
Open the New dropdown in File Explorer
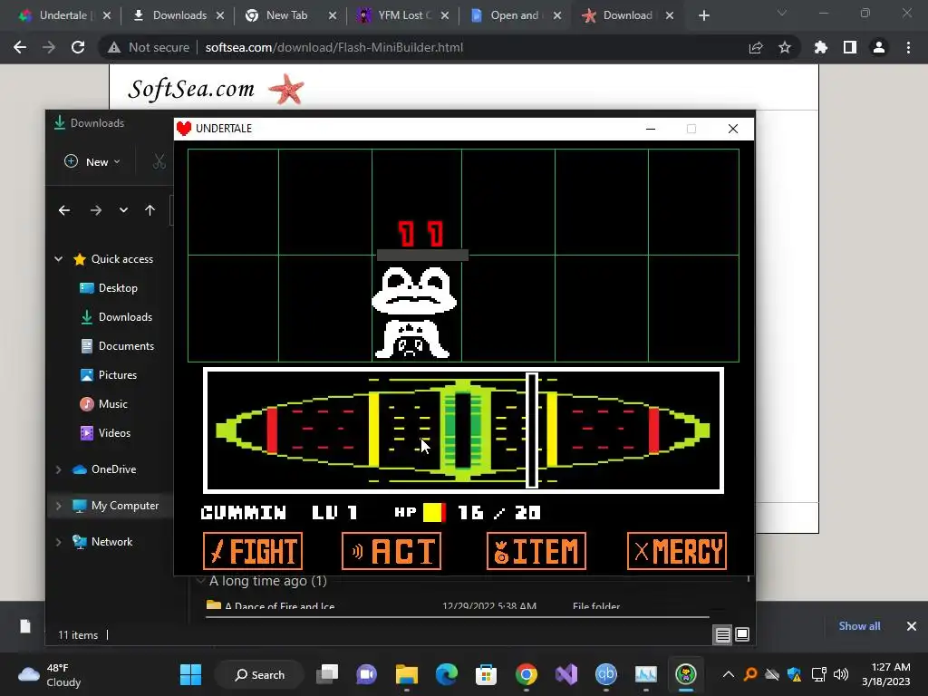coord(92,161)
